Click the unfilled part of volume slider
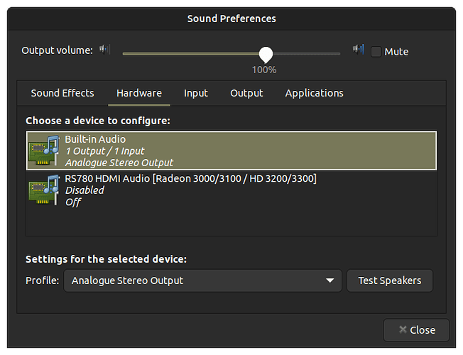Viewport: 463px width, 355px height. [x=307, y=54]
